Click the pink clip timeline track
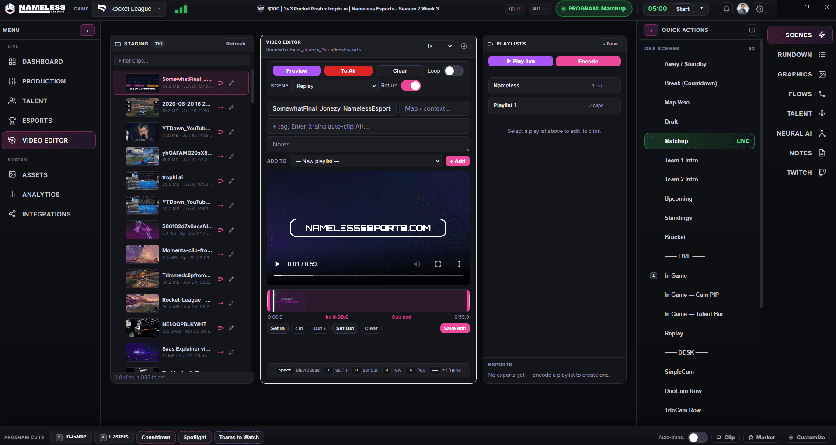 tap(368, 301)
